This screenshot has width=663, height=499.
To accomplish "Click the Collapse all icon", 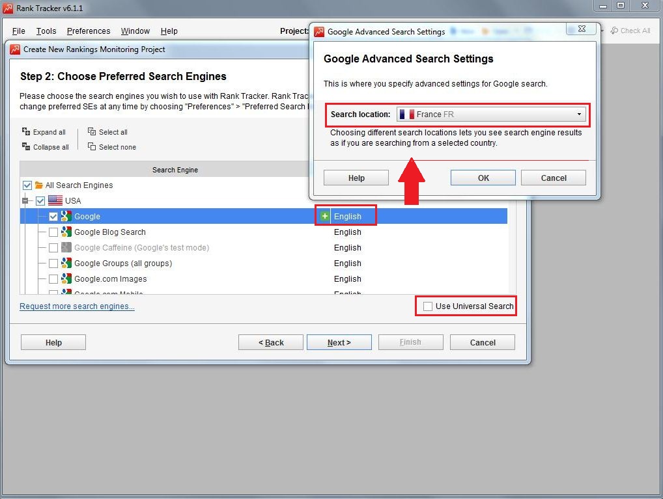I will [x=26, y=146].
